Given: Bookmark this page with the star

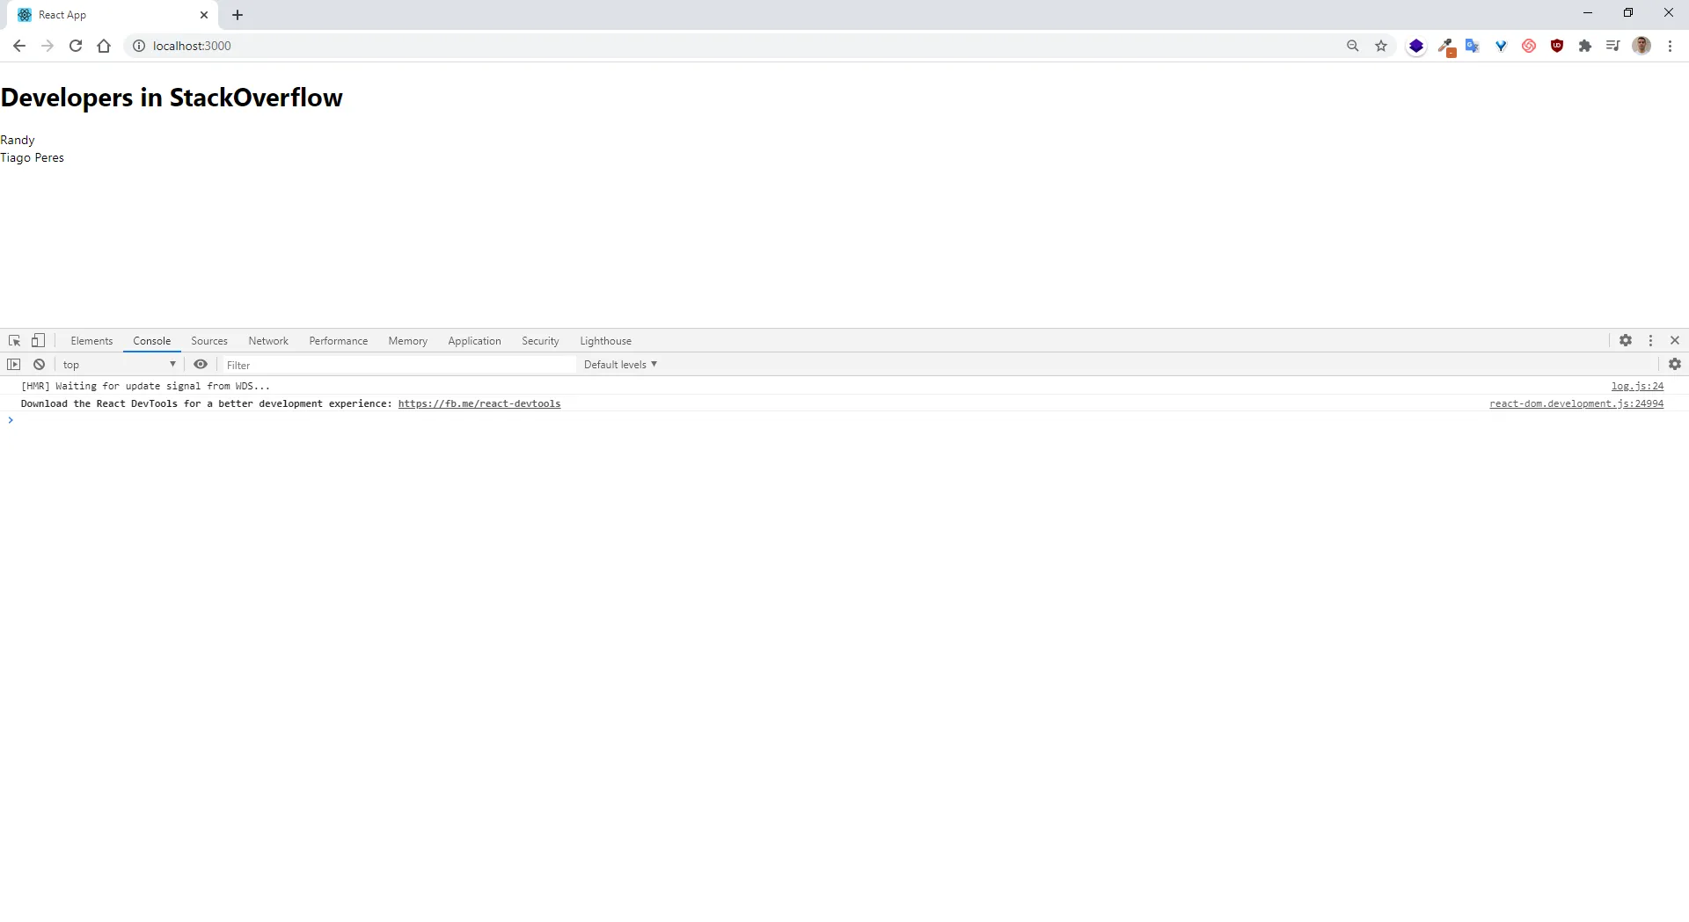Looking at the screenshot, I should pyautogui.click(x=1381, y=46).
